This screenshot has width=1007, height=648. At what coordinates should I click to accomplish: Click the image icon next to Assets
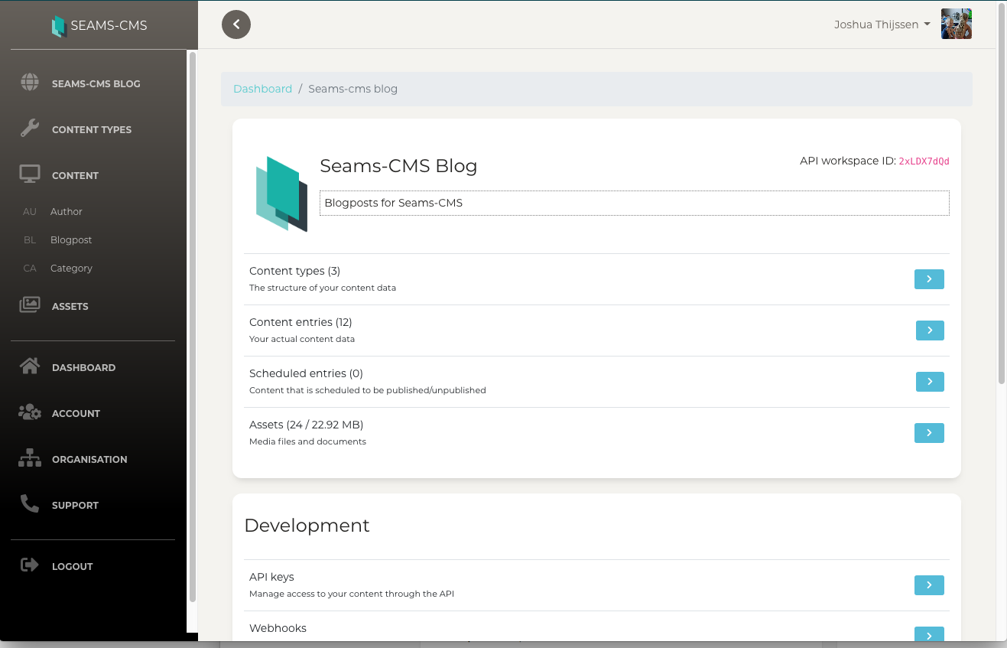[29, 305]
